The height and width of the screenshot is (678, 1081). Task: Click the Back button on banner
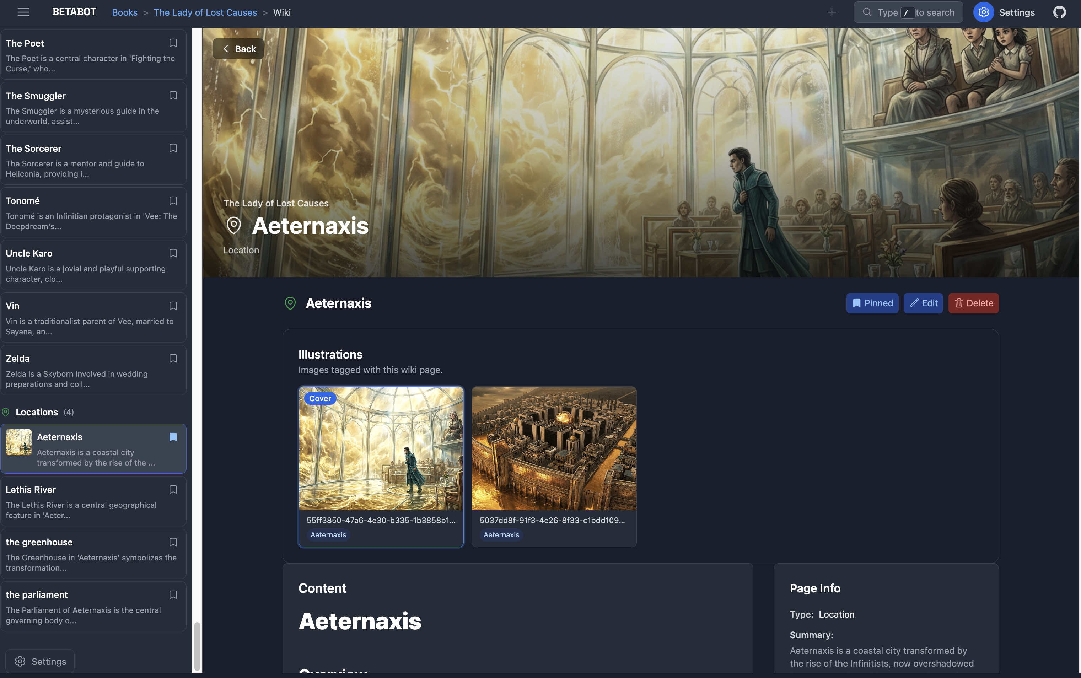238,49
